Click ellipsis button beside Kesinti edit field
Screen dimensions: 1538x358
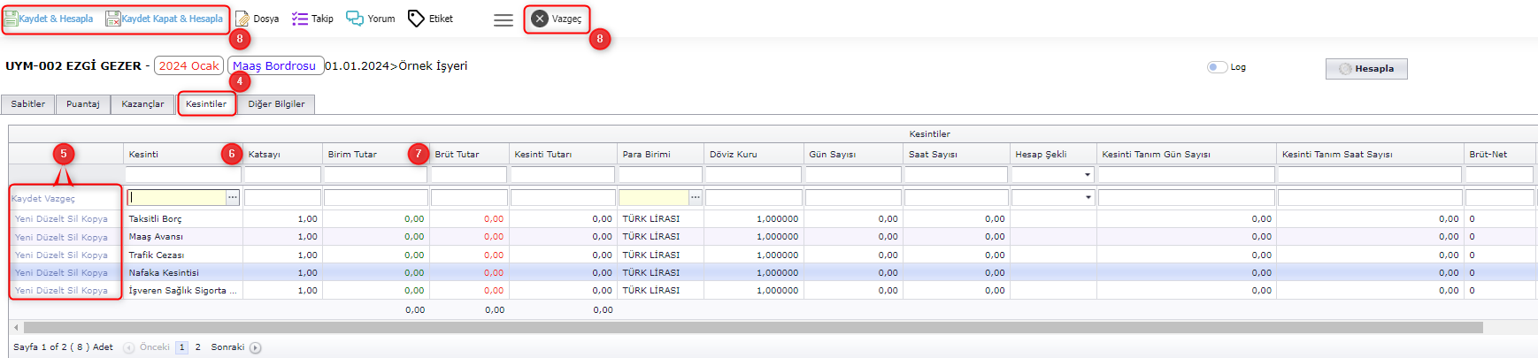[233, 198]
